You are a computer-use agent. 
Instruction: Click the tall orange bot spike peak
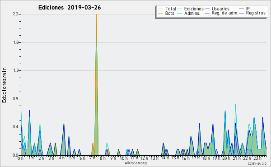click(x=96, y=14)
